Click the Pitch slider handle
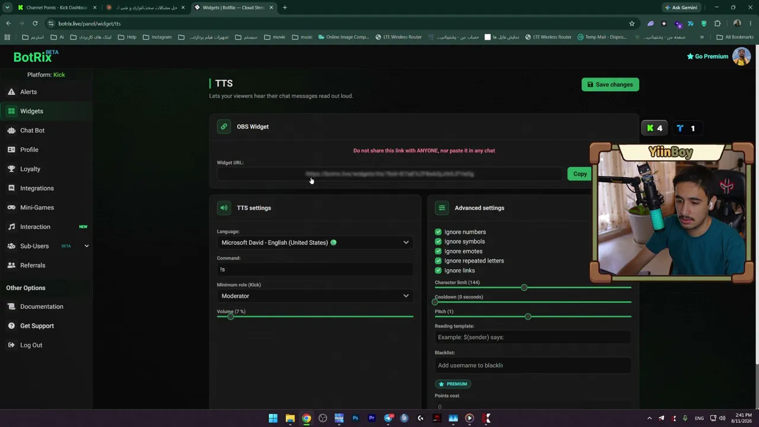Image resolution: width=759 pixels, height=427 pixels. [528, 317]
